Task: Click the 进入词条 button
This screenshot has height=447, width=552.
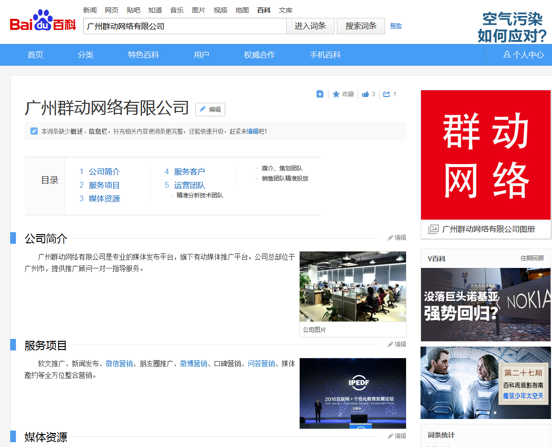Action: 310,26
